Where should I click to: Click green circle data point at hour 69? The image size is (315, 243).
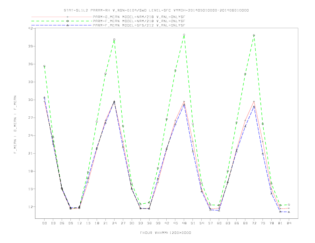(245, 74)
